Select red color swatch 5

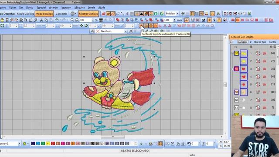click(x=53, y=143)
